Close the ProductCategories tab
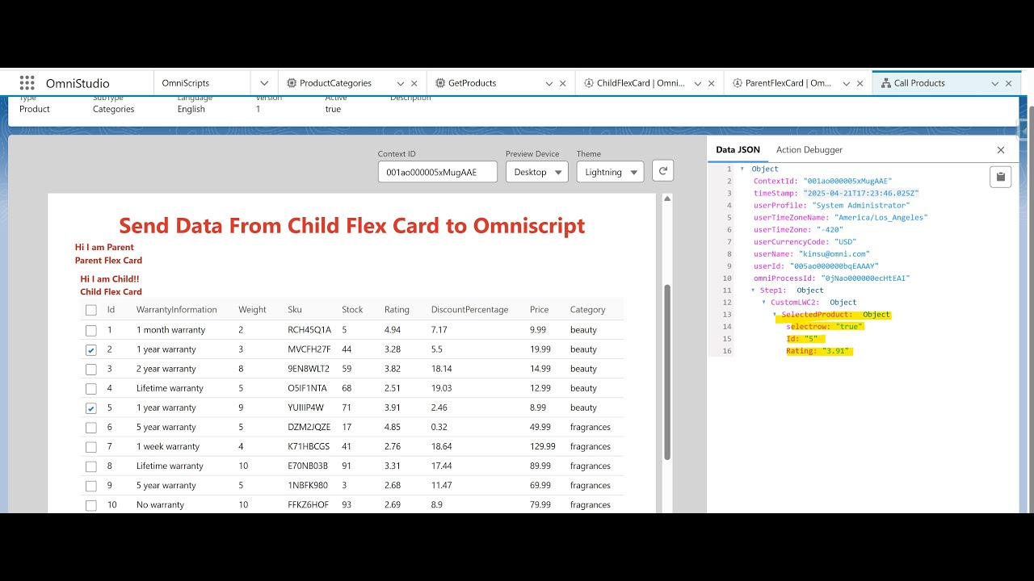The width and height of the screenshot is (1034, 581). (414, 83)
